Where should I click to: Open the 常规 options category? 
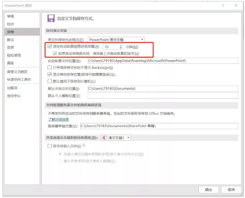(x=22, y=16)
